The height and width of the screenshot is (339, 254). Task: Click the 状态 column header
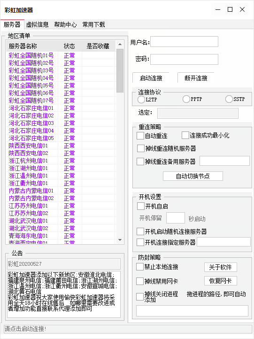(x=70, y=46)
